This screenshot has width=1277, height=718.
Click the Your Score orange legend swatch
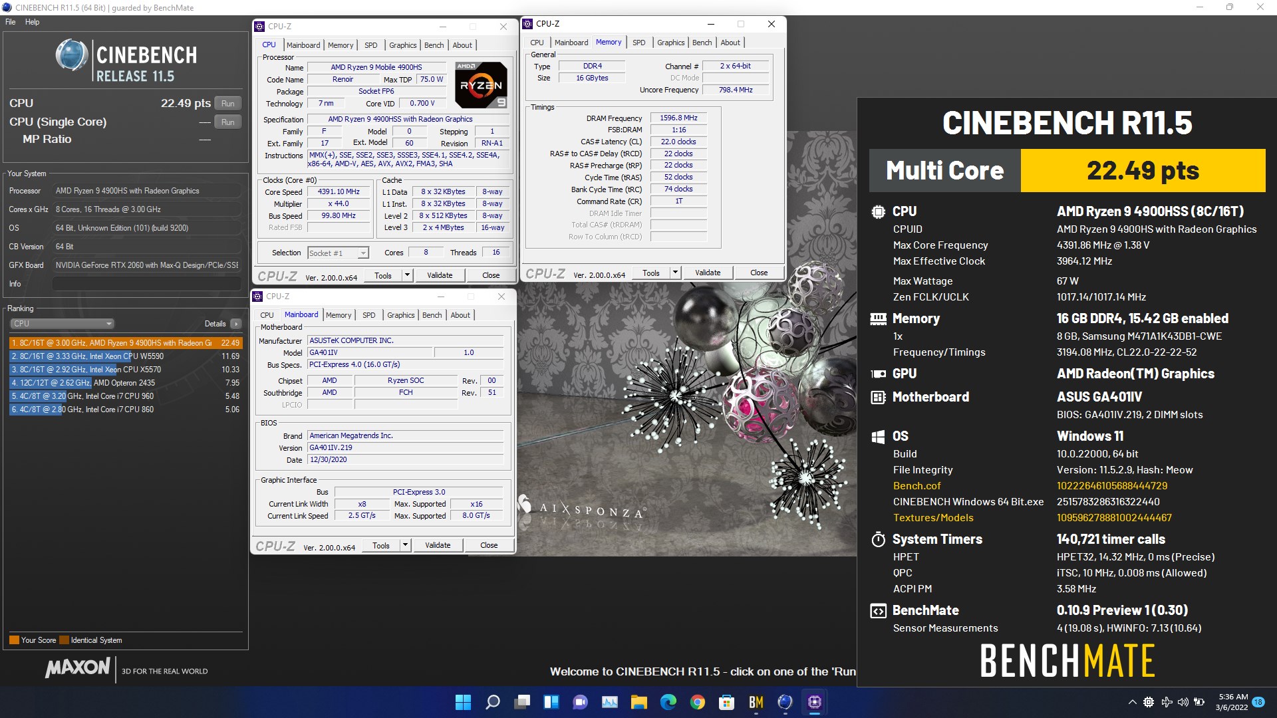[x=14, y=640]
